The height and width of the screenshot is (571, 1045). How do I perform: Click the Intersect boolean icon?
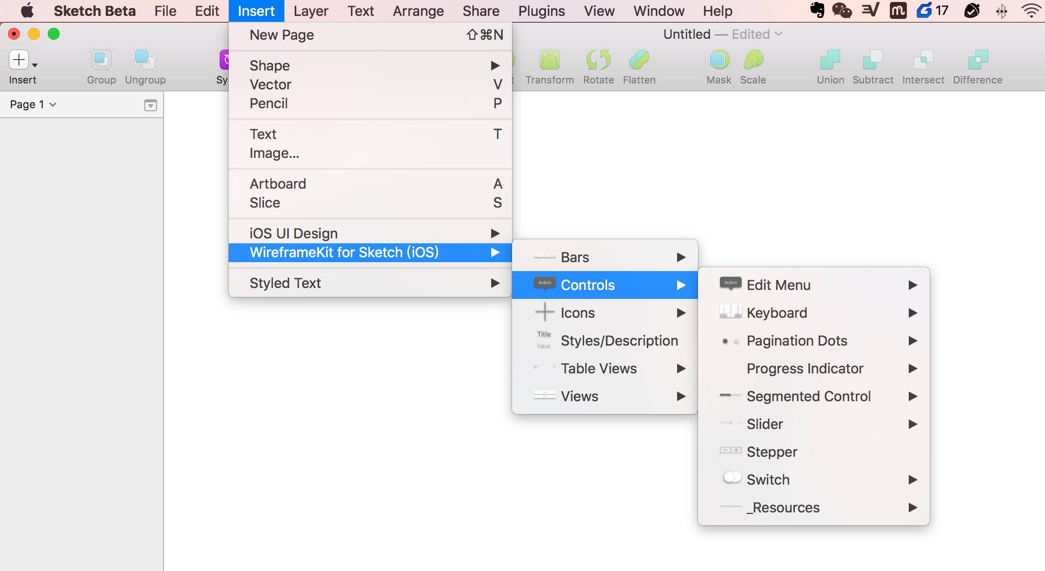923,60
